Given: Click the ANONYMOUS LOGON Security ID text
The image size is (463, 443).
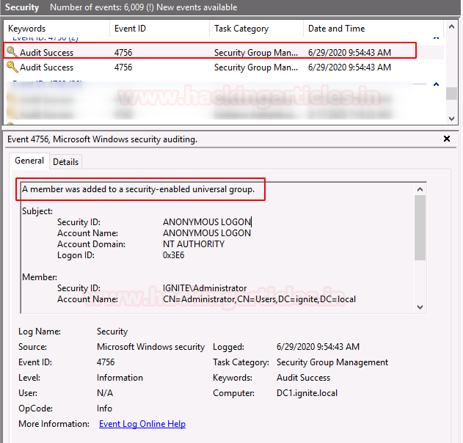Looking at the screenshot, I should point(207,222).
